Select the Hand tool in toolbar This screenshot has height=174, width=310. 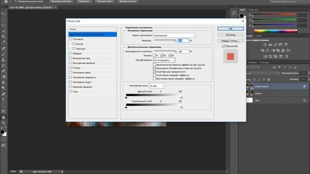[3, 117]
